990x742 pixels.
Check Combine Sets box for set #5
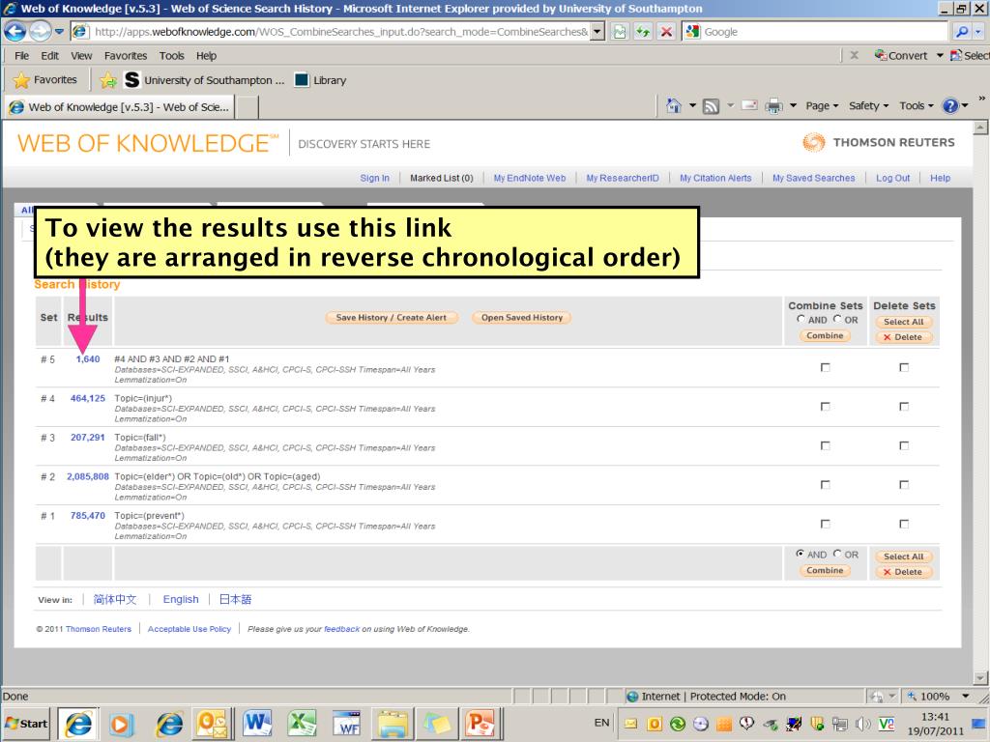tap(825, 367)
